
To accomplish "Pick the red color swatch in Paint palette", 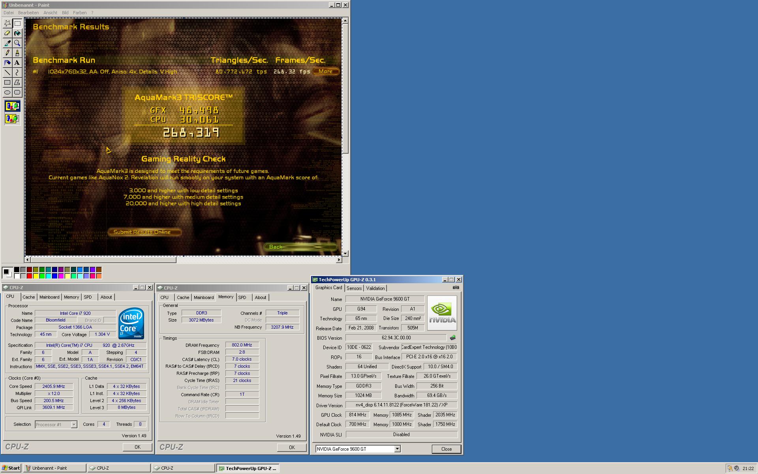I will (x=29, y=276).
